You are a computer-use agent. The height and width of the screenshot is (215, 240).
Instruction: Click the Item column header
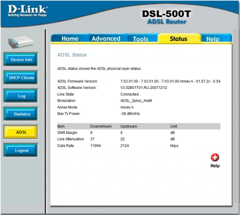tap(61, 126)
